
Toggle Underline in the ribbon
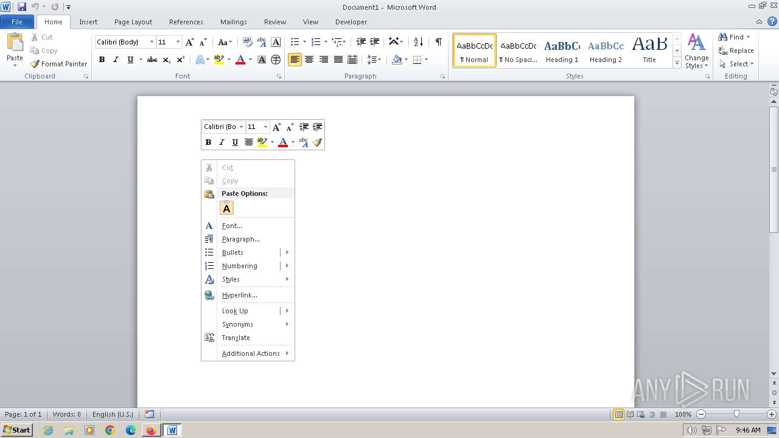click(130, 60)
